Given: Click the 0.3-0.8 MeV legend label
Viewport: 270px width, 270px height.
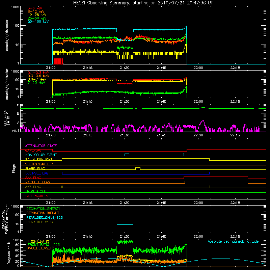Looking at the screenshot, I should coord(38,76).
